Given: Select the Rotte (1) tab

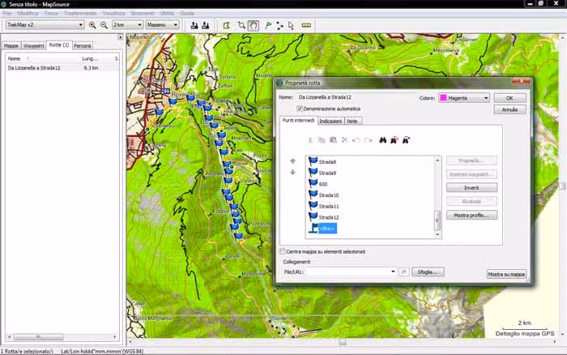Looking at the screenshot, I should pos(59,45).
